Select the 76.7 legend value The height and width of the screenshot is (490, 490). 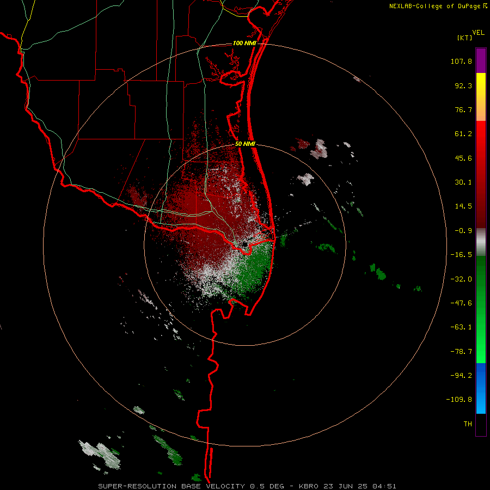463,109
